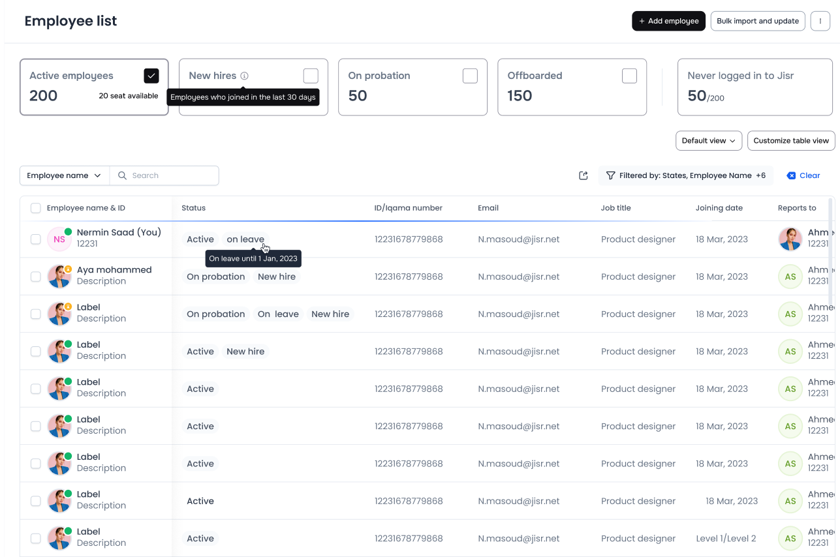Image resolution: width=840 pixels, height=557 pixels.
Task: Expand the Default view dropdown
Action: (708, 141)
